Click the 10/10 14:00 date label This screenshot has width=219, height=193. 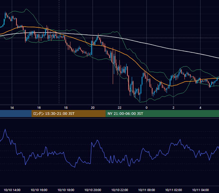(12, 190)
